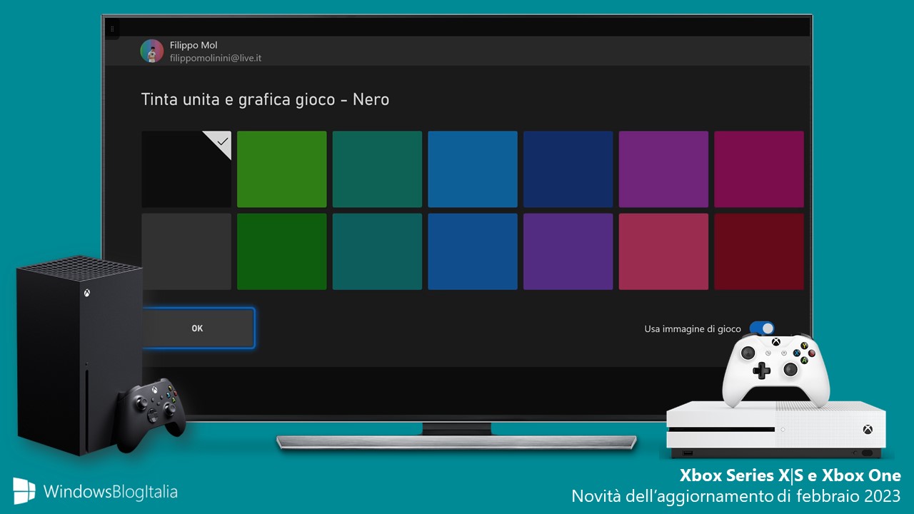
Task: Click the Tinta unita e grafica gioco heading
Action: tap(265, 99)
